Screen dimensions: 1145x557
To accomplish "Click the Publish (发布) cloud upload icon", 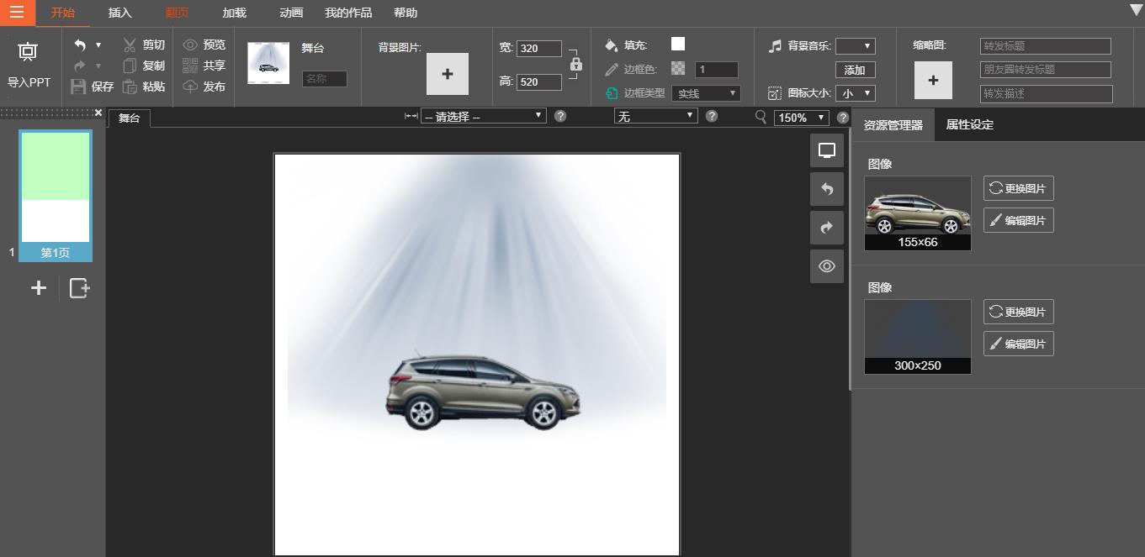I will tap(190, 87).
